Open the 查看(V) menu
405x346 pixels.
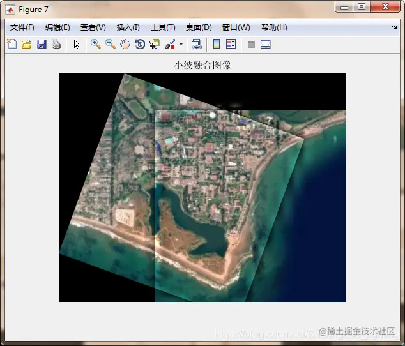(x=93, y=27)
